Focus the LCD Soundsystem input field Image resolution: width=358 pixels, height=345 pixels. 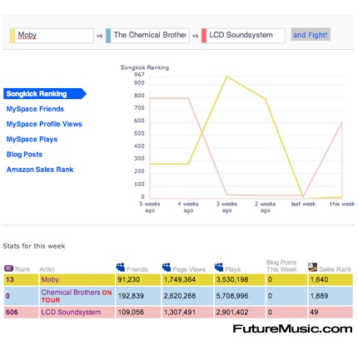(246, 36)
